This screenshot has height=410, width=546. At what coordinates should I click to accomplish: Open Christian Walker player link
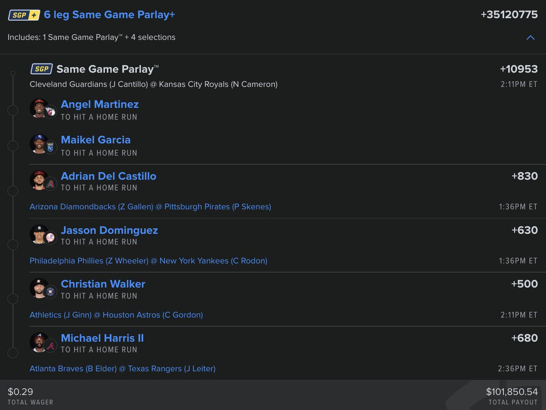pyautogui.click(x=103, y=284)
